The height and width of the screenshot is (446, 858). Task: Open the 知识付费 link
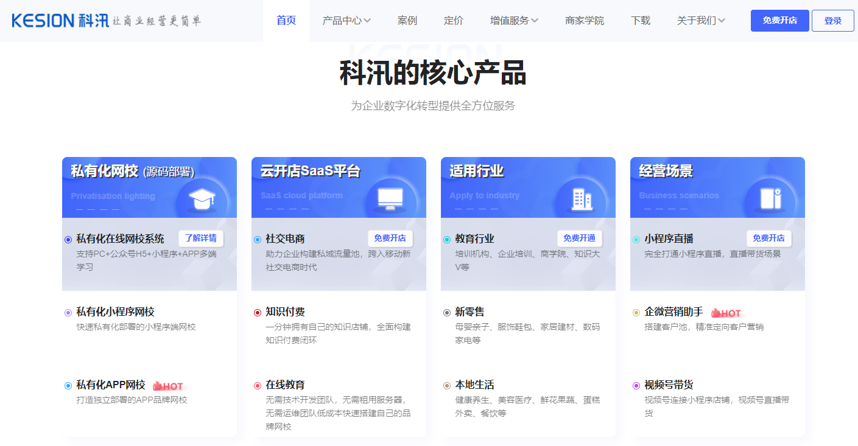click(285, 312)
